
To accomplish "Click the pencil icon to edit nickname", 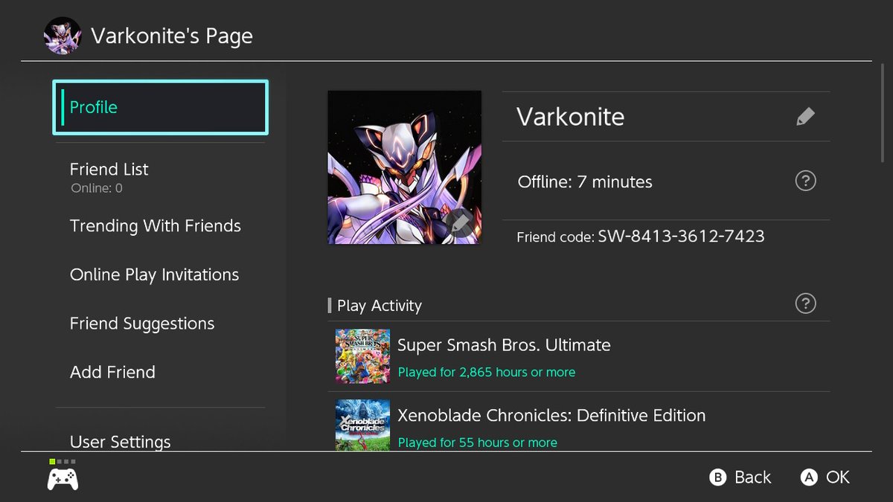I will click(805, 116).
